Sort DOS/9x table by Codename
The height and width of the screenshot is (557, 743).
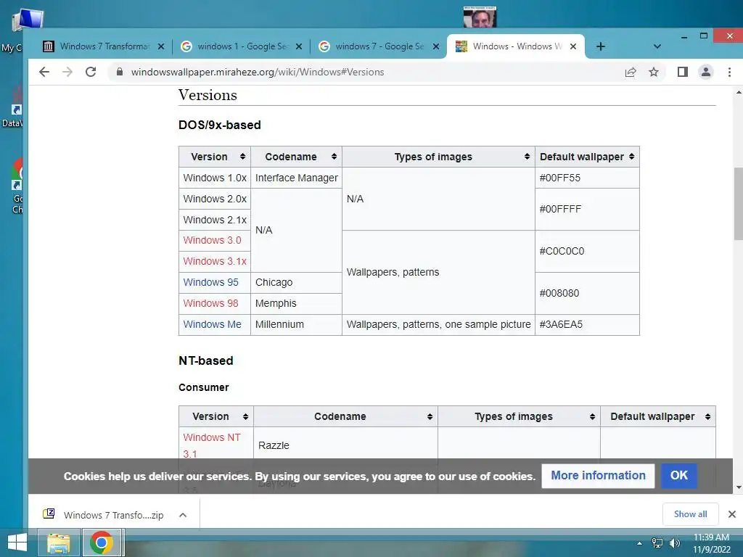[x=296, y=157]
